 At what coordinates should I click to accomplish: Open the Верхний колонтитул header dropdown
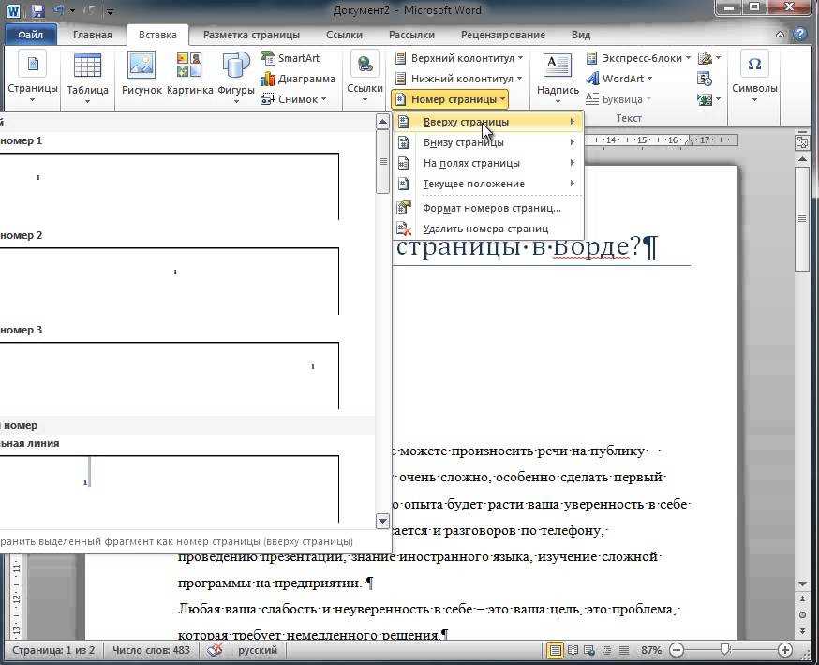459,58
